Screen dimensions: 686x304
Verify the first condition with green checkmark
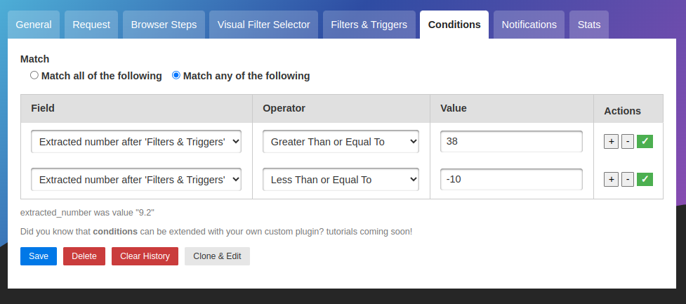pos(645,141)
